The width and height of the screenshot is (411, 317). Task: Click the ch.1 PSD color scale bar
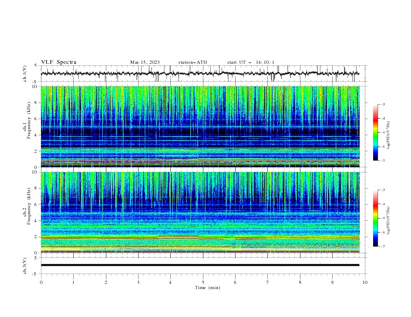(x=375, y=133)
